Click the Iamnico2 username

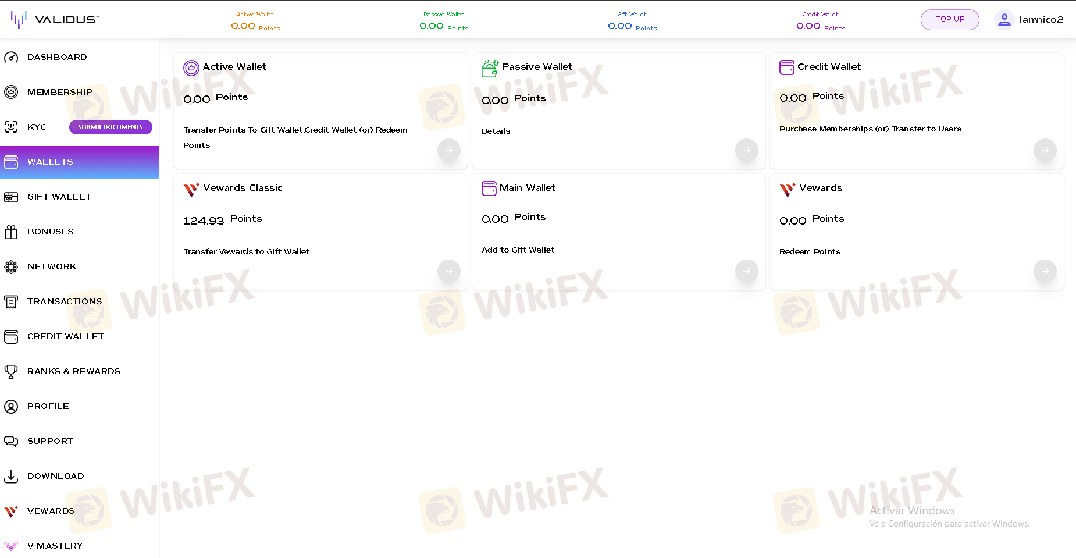coord(1041,20)
